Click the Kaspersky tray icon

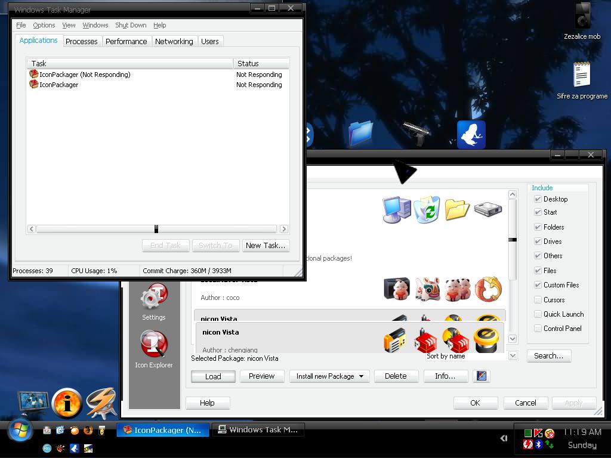point(539,433)
